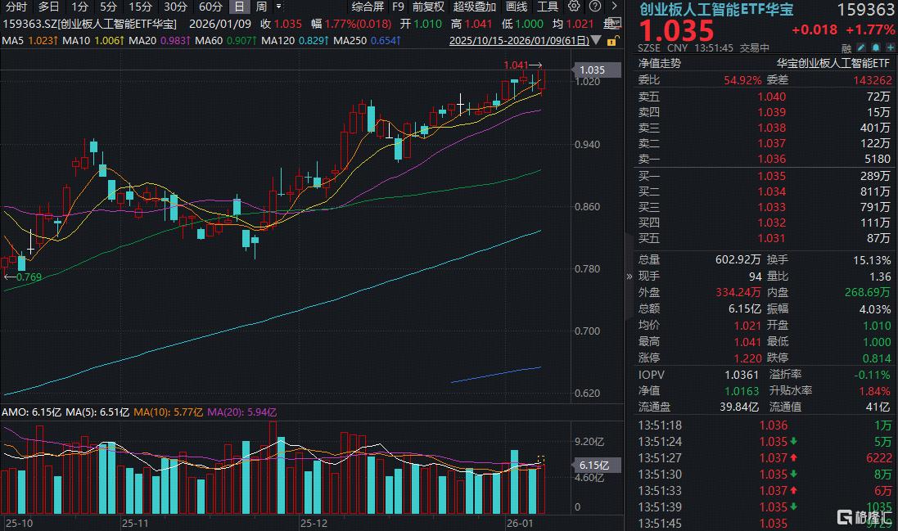Click the 创业板人工智能ETF华宝 title
Image resolution: width=898 pixels, height=531 pixels.
(x=716, y=9)
